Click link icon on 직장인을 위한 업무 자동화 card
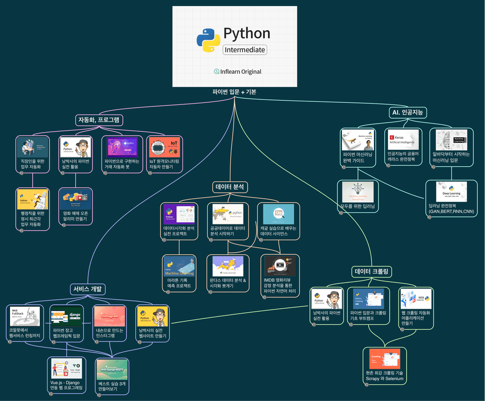This screenshot has height=401, width=485. pos(22,173)
